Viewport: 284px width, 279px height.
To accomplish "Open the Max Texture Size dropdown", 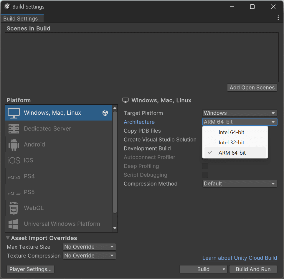I will click(89, 247).
